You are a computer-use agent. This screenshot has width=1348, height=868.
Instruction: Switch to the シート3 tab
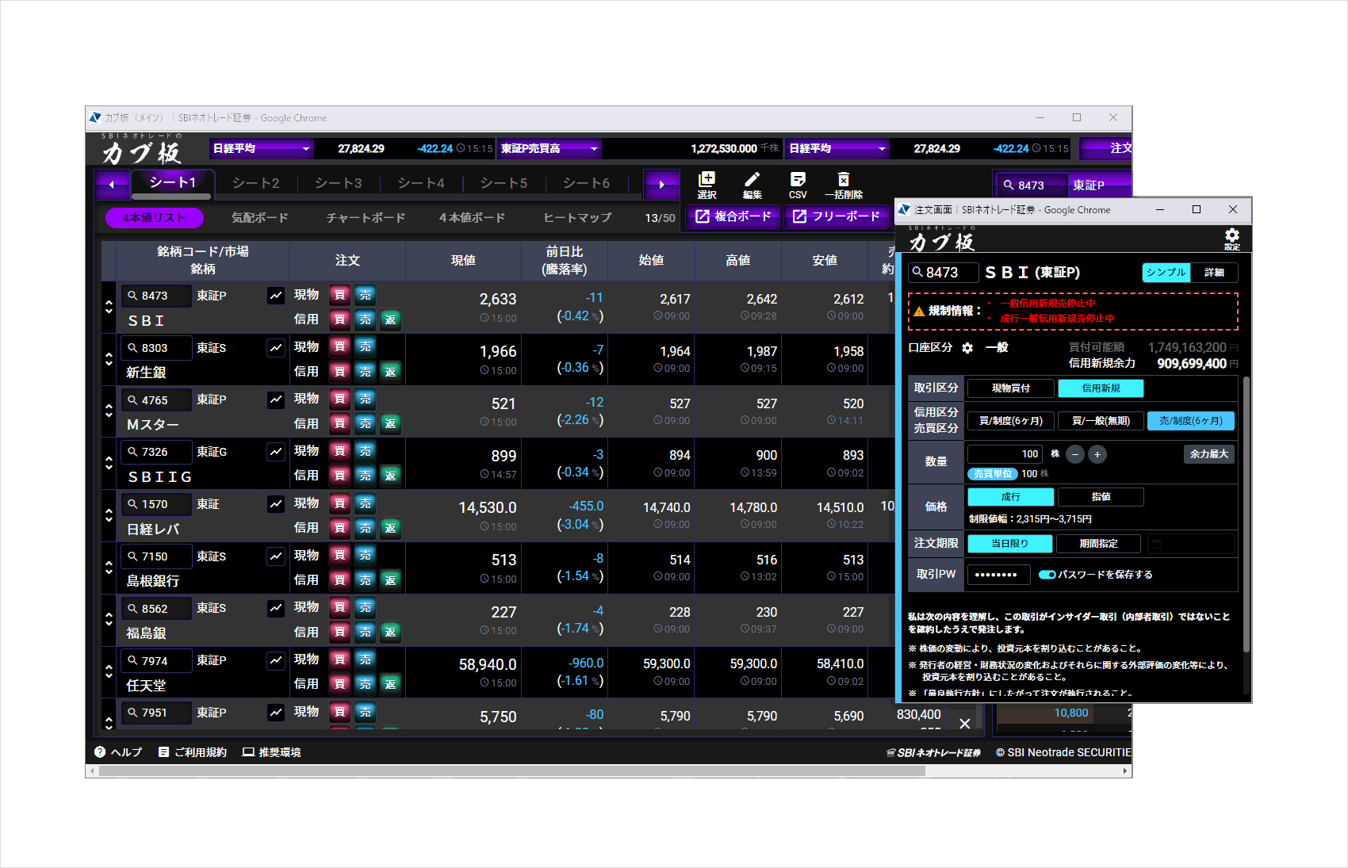coord(339,183)
